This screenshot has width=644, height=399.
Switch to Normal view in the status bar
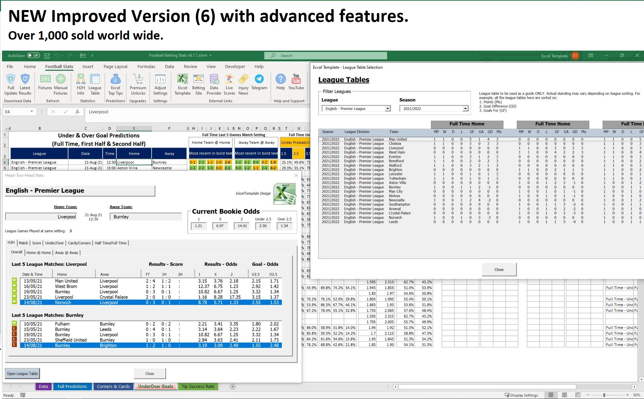[x=551, y=395]
